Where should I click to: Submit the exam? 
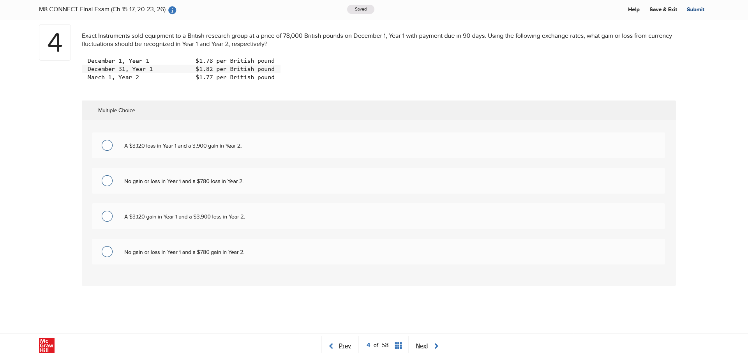point(695,9)
